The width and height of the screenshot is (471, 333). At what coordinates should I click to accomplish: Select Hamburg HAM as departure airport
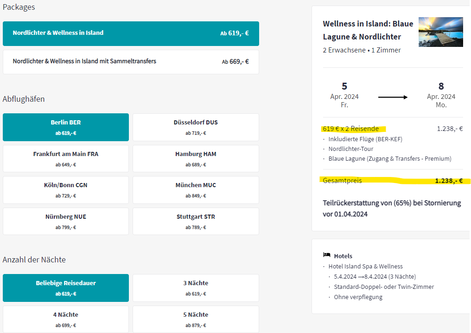(x=196, y=158)
